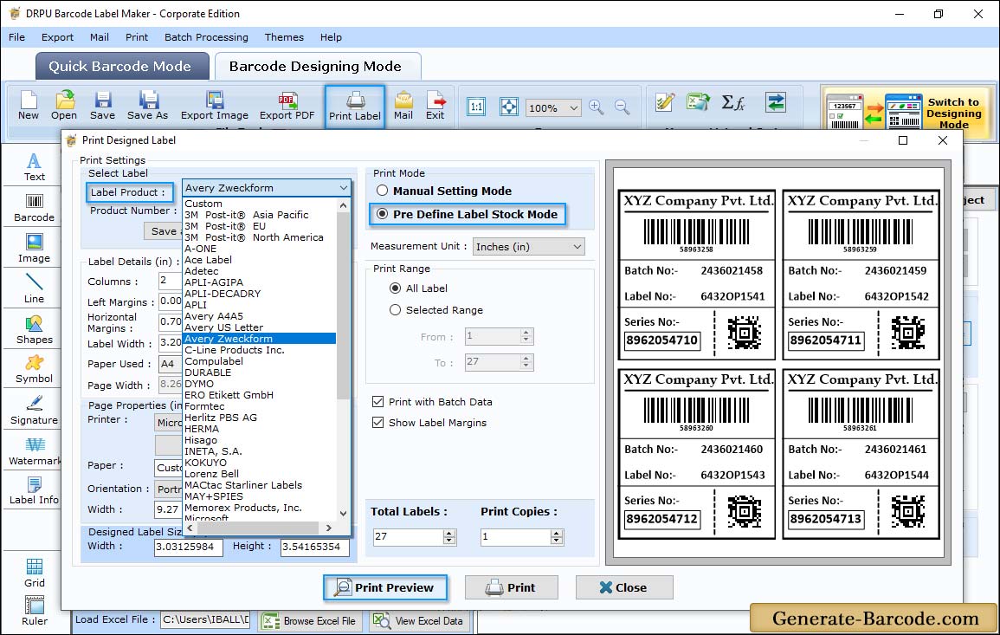Image resolution: width=1000 pixels, height=635 pixels.
Task: Click the Save As toolbar icon
Action: point(147,106)
